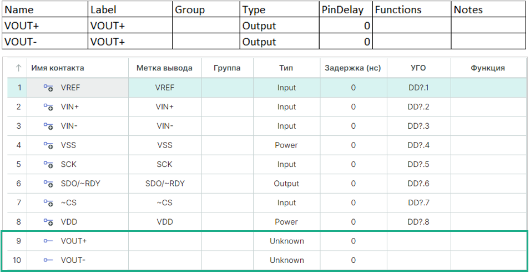The width and height of the screenshot is (530, 274).
Task: Click the pin icon next to VSS
Action: pyautogui.click(x=48, y=145)
